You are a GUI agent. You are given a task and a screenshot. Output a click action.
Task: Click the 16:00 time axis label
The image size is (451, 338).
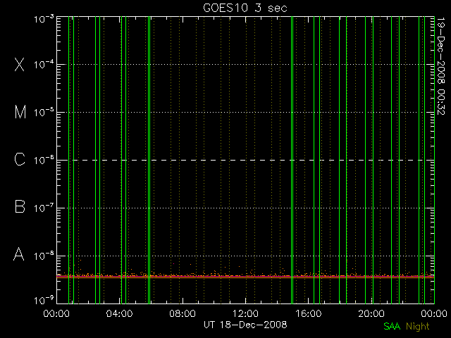309,313
